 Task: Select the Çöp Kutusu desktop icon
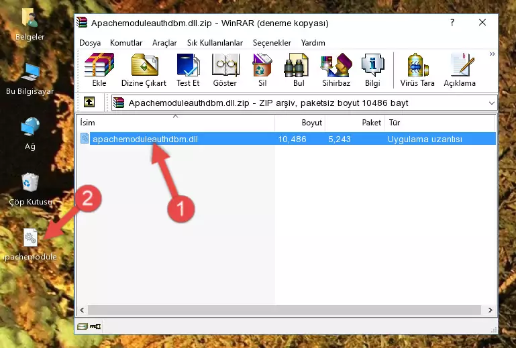click(30, 189)
